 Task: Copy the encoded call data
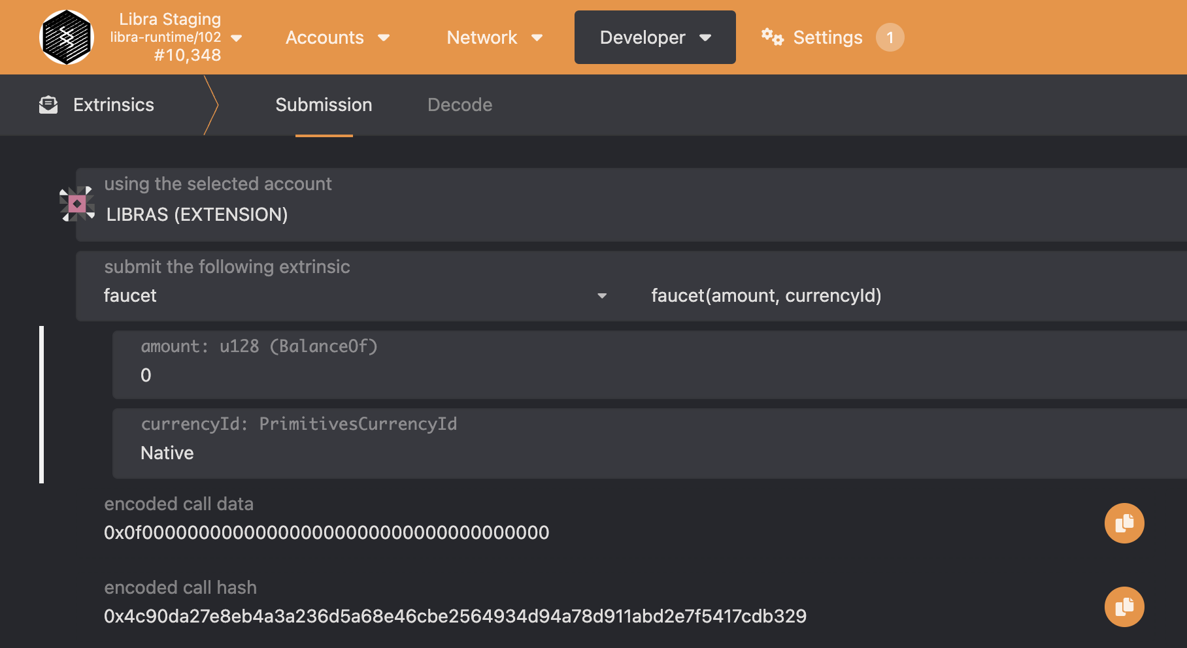click(1124, 523)
